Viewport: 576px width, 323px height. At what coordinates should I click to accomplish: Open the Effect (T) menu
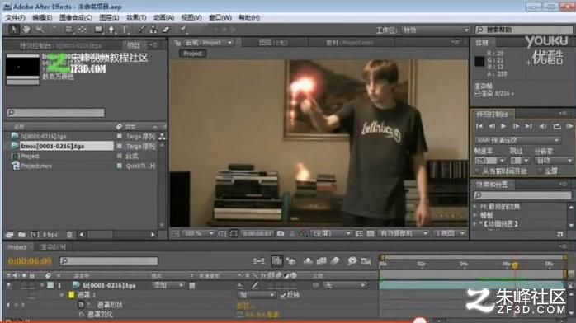click(x=136, y=17)
